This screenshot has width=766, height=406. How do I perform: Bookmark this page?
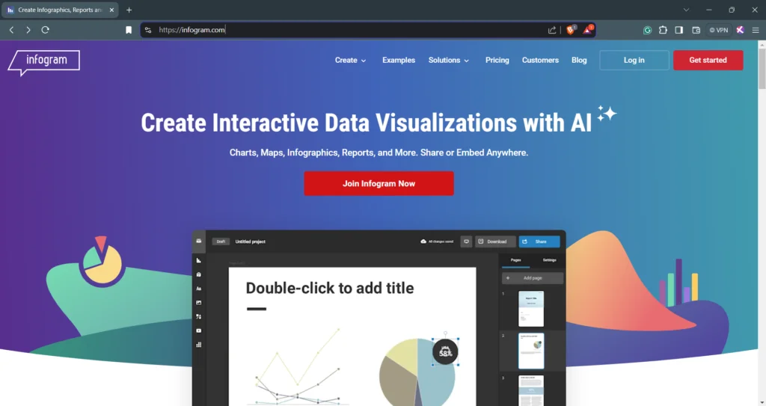point(129,30)
